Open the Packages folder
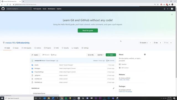 pos(37,69)
